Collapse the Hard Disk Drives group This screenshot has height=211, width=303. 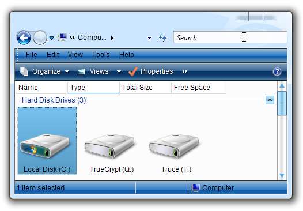pos(270,100)
